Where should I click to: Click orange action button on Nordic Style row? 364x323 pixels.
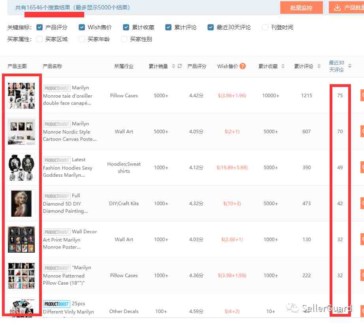[x=362, y=131]
